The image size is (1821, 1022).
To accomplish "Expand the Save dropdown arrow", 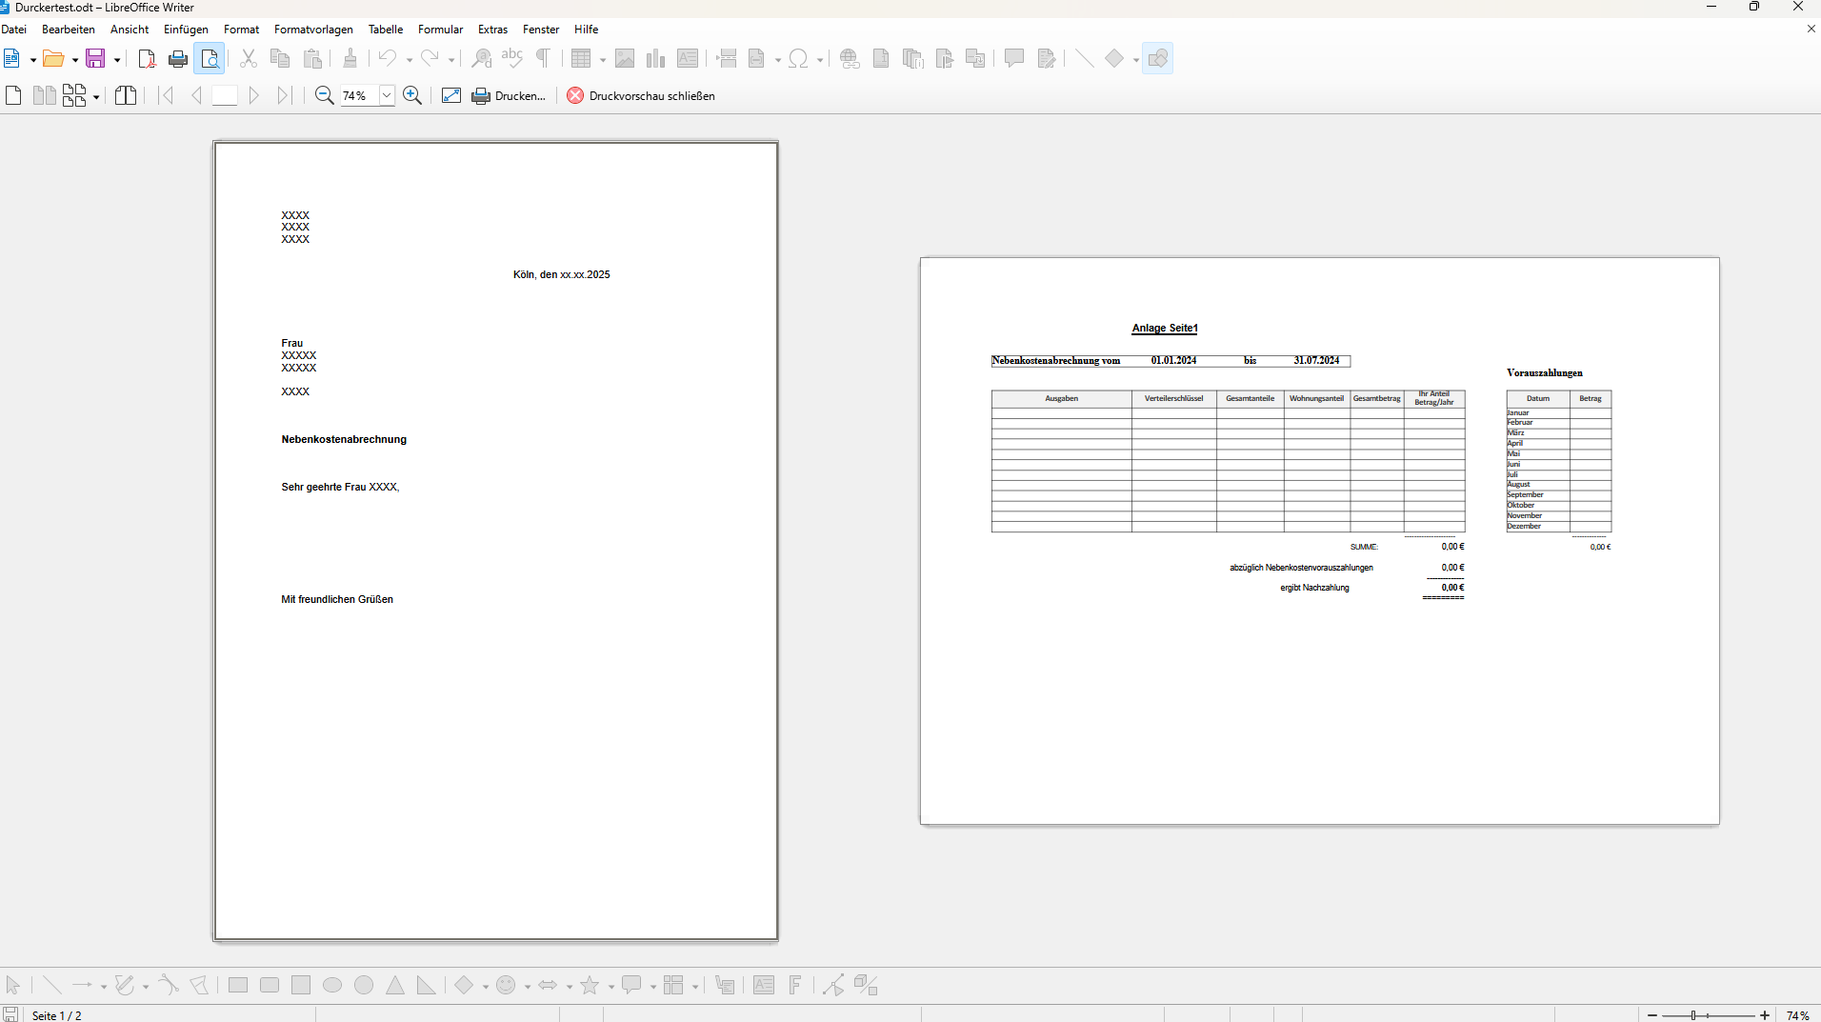I will pos(117,60).
